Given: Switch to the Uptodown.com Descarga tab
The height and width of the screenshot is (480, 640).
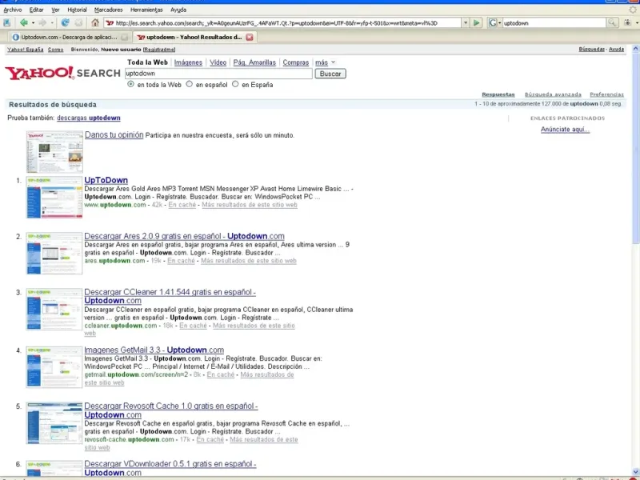Looking at the screenshot, I should coord(70,37).
